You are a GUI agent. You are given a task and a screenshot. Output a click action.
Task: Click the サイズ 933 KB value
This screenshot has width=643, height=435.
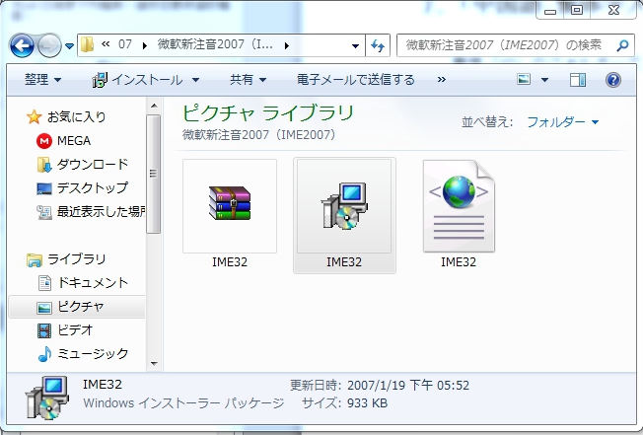367,403
